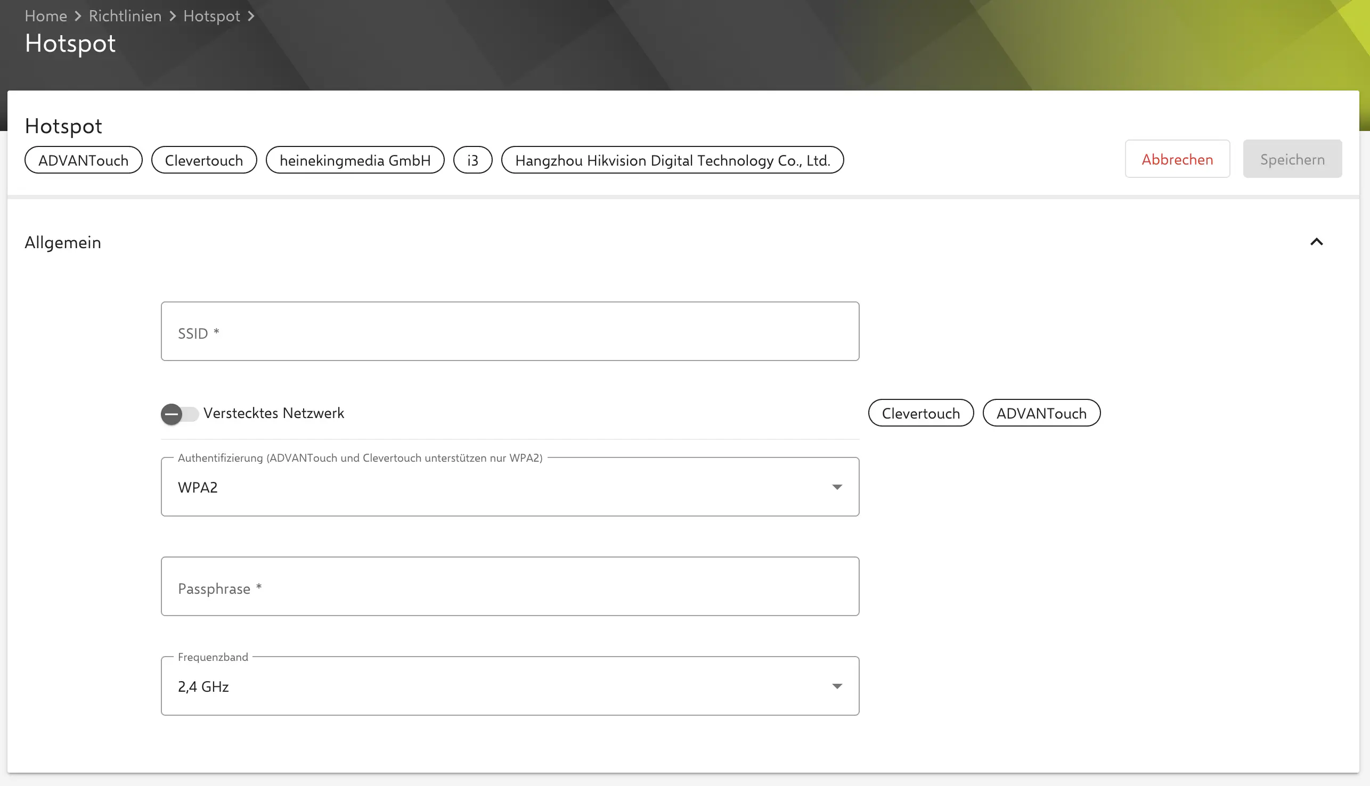Click the Hotspot breadcrumb link
Screen dimensions: 1370x786
(211, 16)
